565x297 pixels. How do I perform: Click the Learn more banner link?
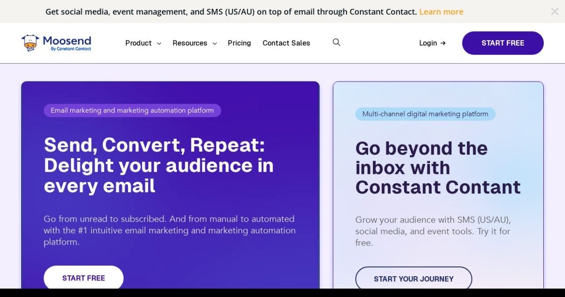[441, 12]
